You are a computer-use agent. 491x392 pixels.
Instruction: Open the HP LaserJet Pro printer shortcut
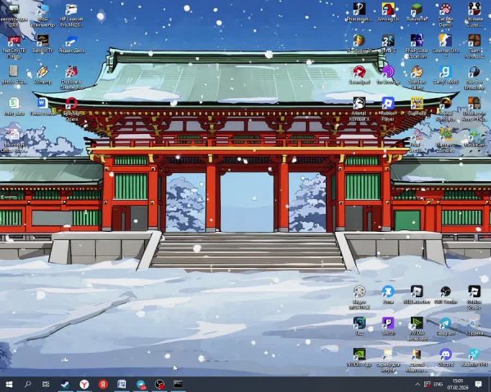click(71, 15)
